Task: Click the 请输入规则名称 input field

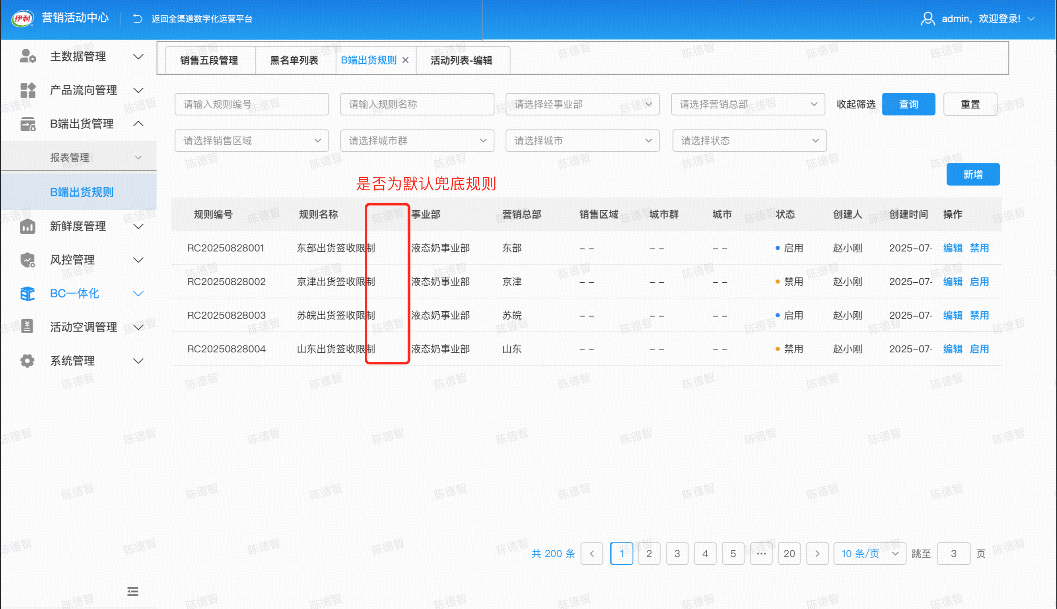Action: (417, 104)
